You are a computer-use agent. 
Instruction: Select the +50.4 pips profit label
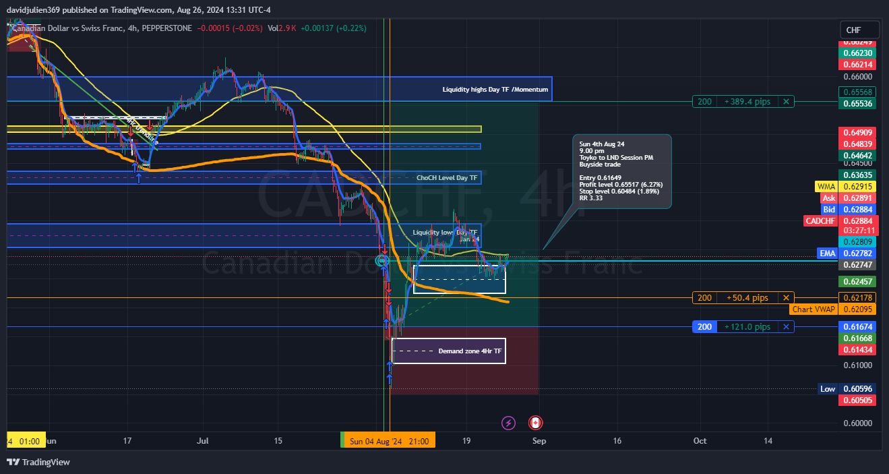tap(747, 298)
